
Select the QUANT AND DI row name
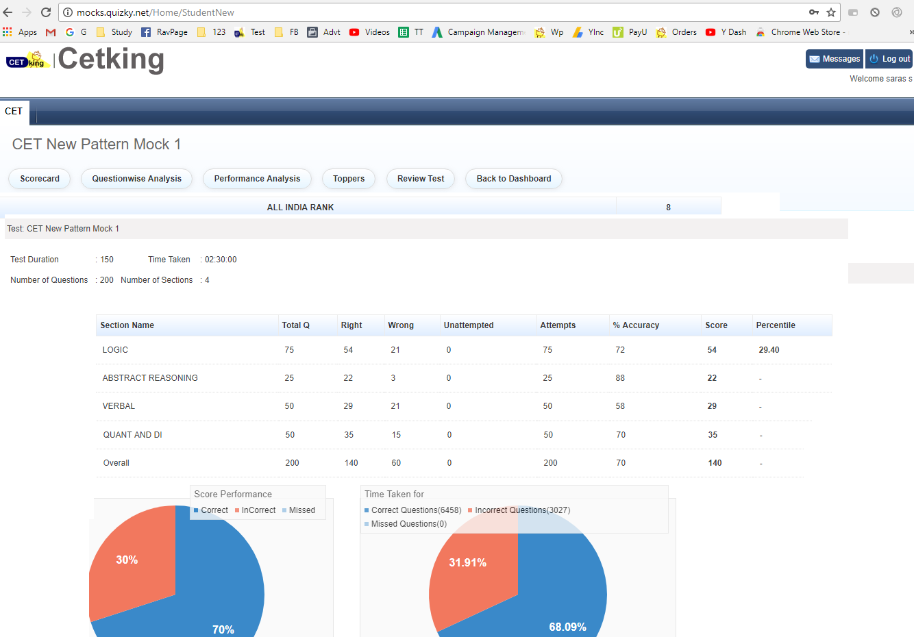132,435
